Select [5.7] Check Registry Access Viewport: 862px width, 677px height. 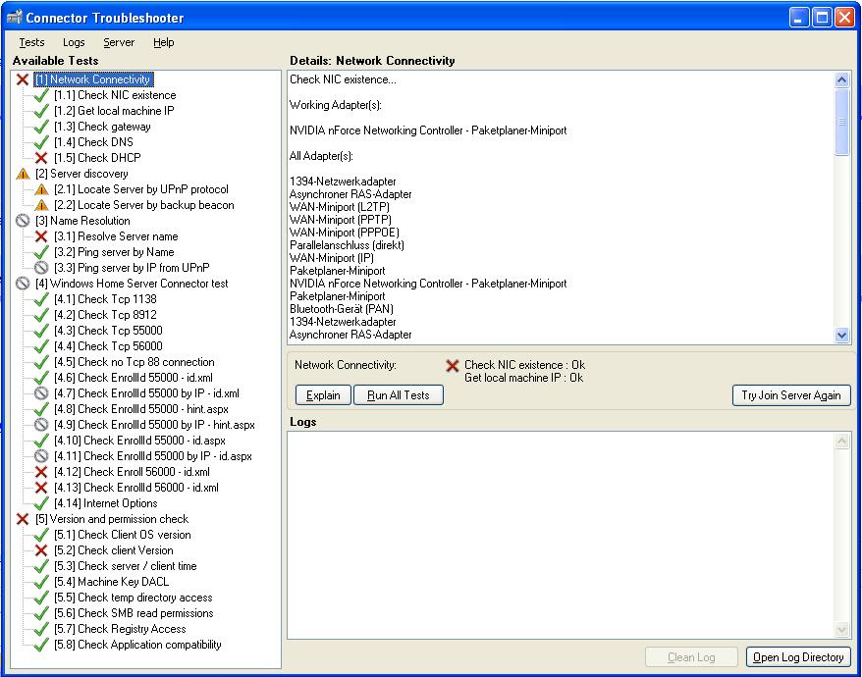point(121,629)
